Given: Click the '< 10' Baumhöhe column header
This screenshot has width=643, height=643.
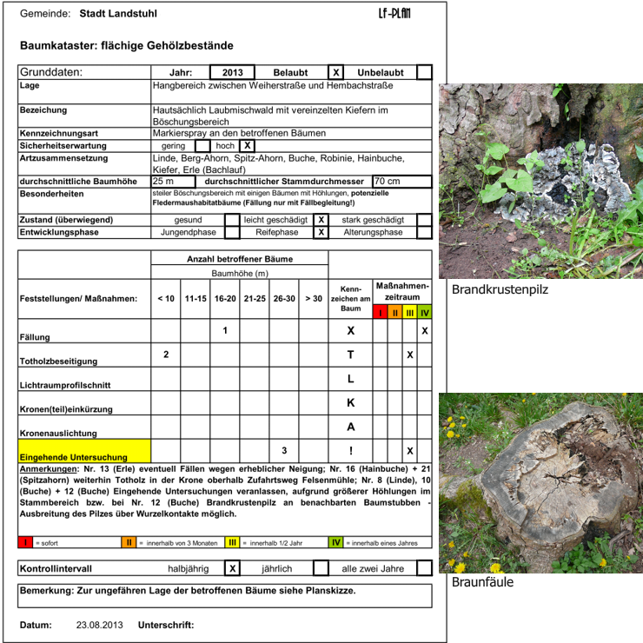Looking at the screenshot, I should click(166, 299).
